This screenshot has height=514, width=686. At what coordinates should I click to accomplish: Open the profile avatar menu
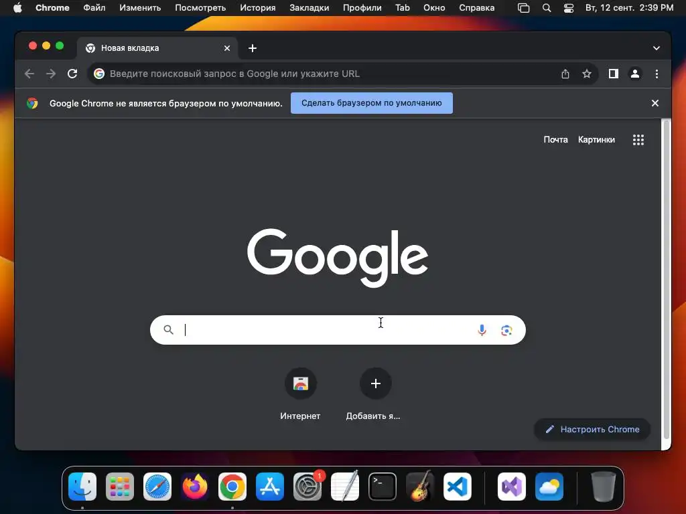(635, 74)
